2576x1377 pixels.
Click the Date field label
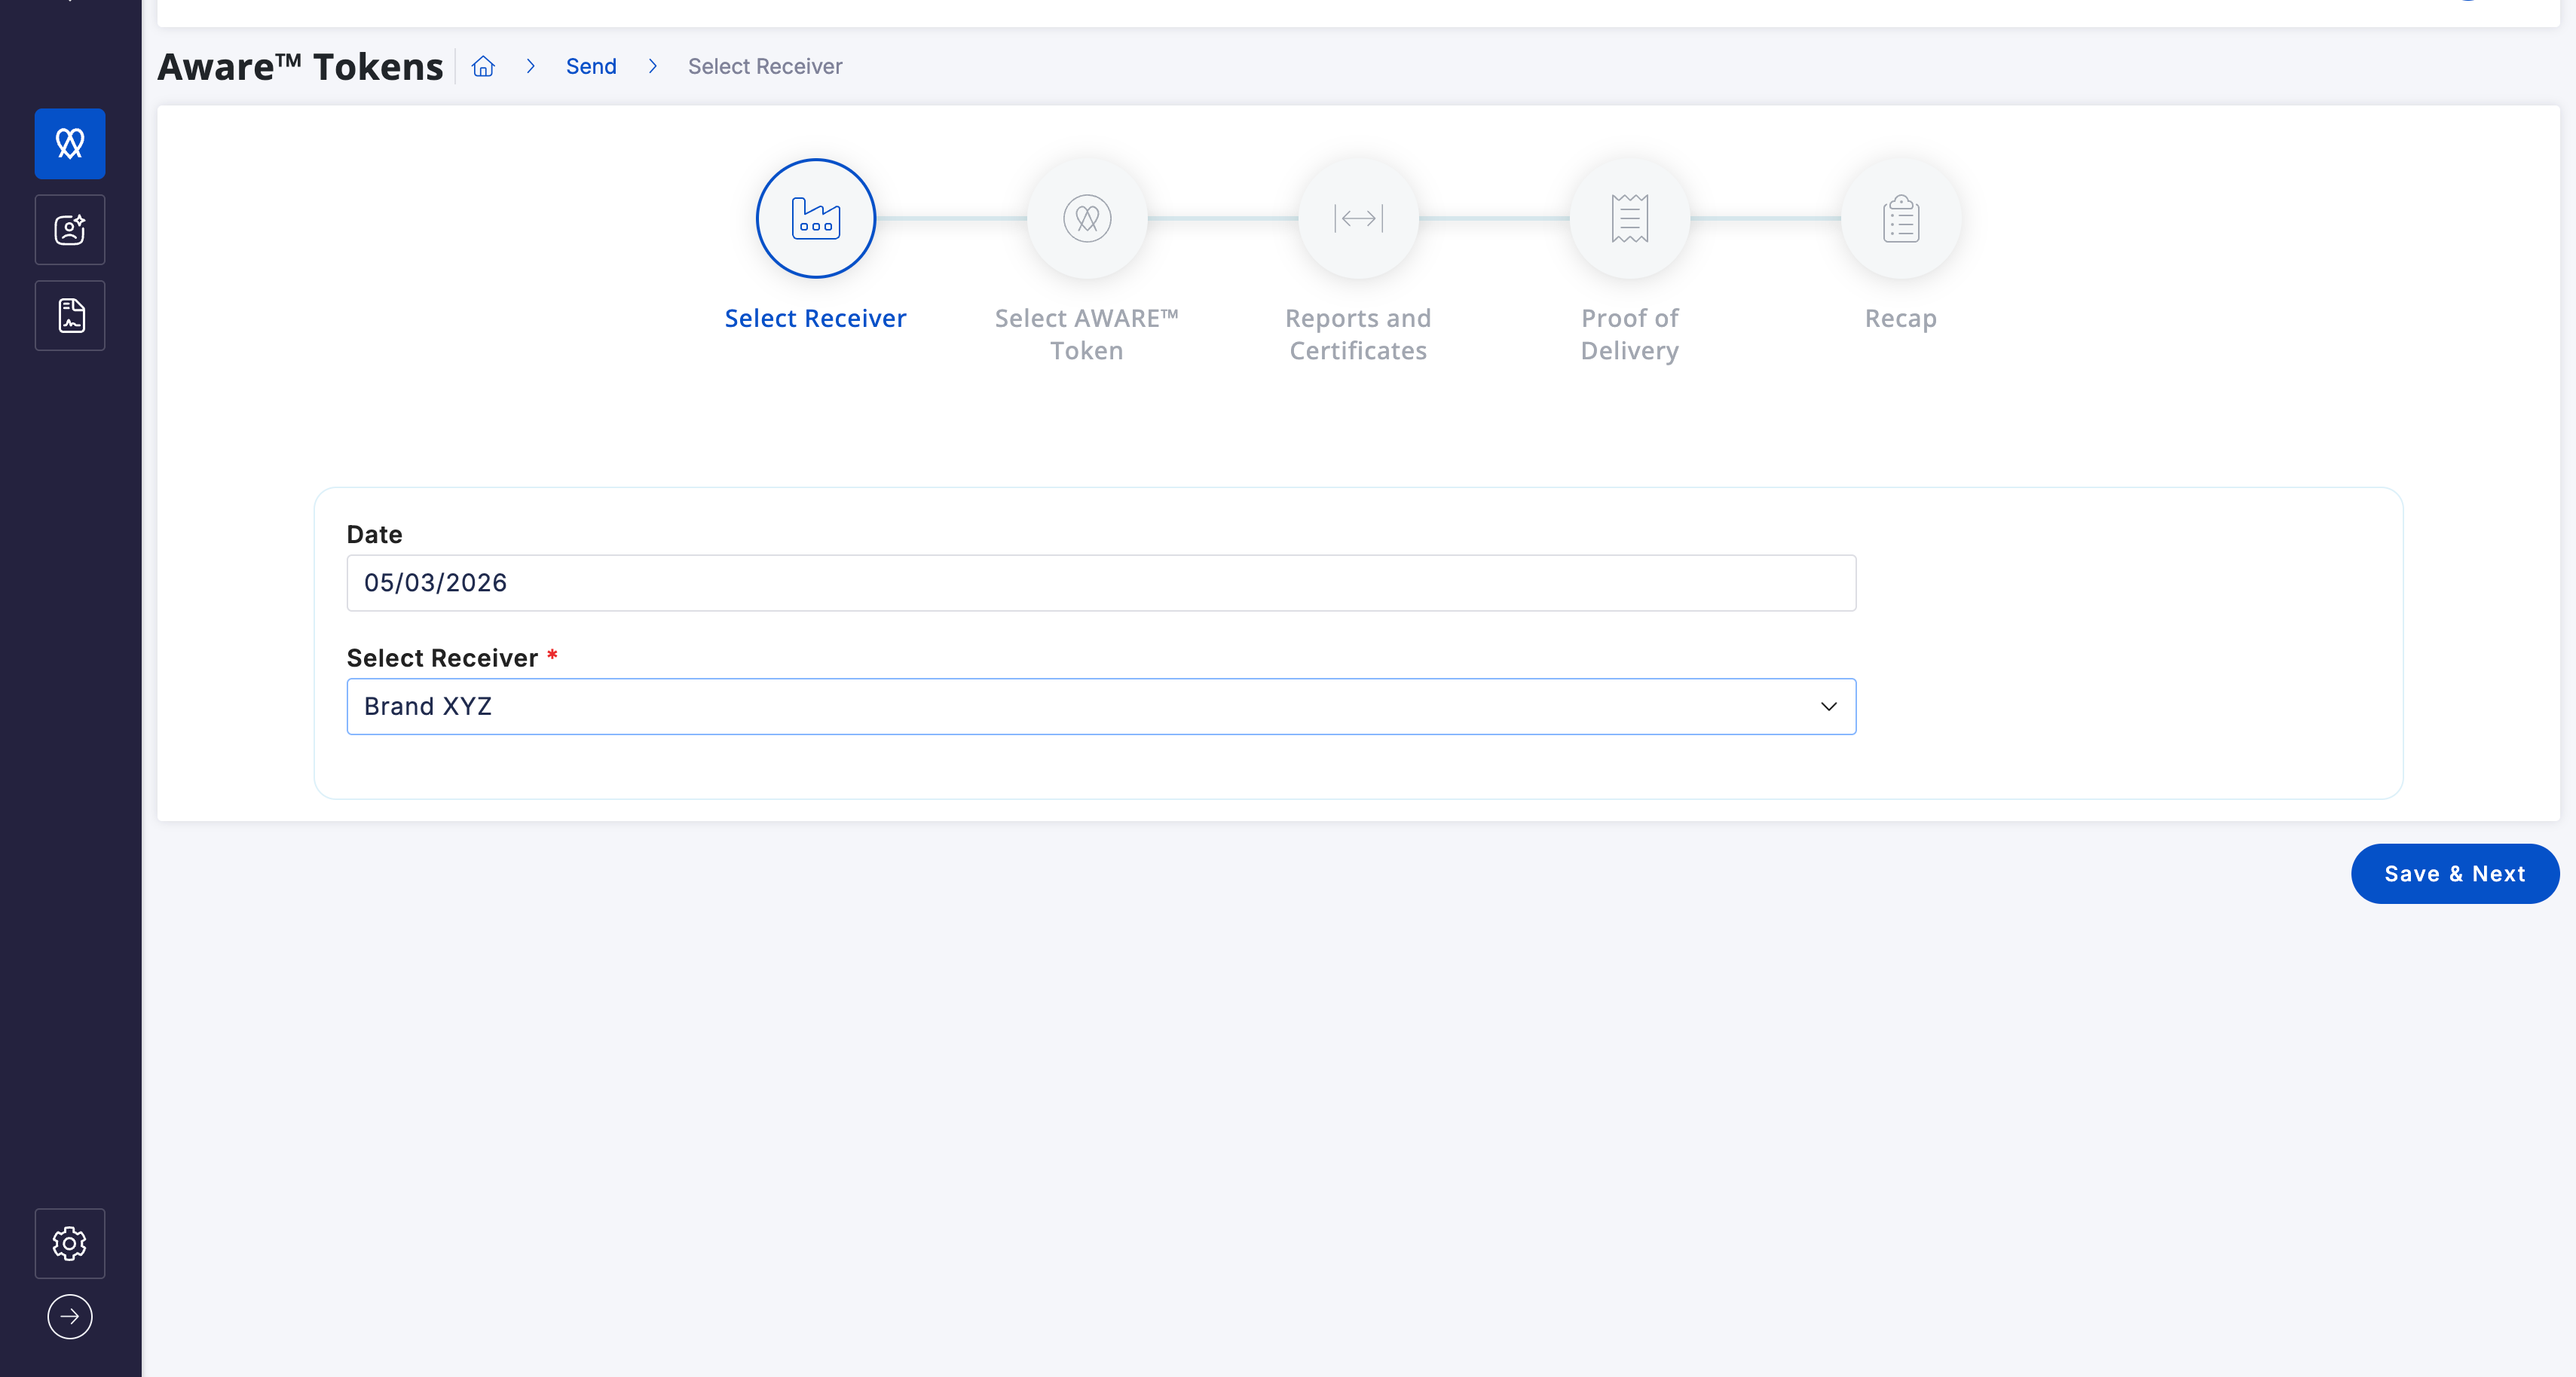point(375,535)
